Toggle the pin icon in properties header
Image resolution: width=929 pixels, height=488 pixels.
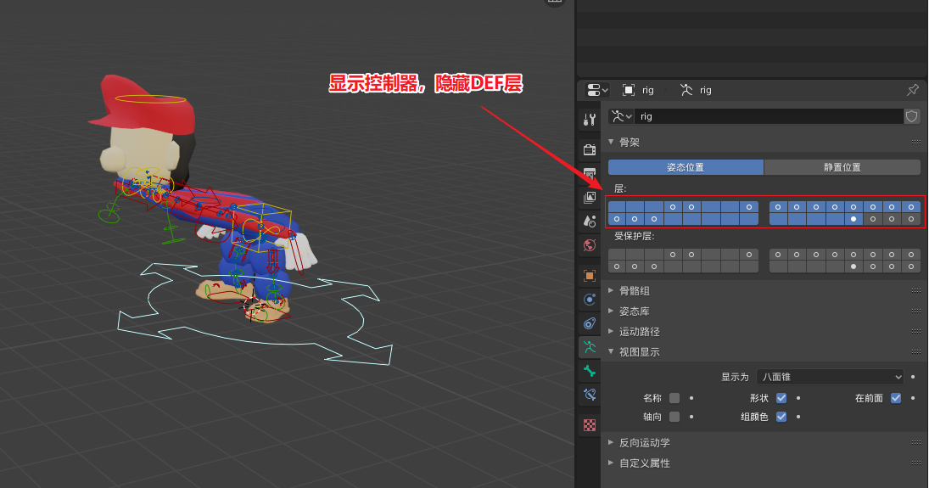pos(912,90)
